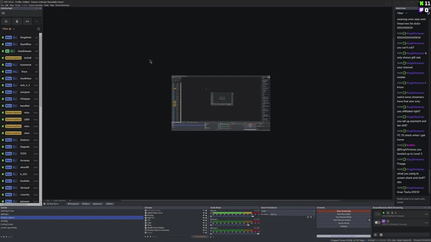Add a new scene with plus icon
This screenshot has width=431, height=242.
point(2,237)
